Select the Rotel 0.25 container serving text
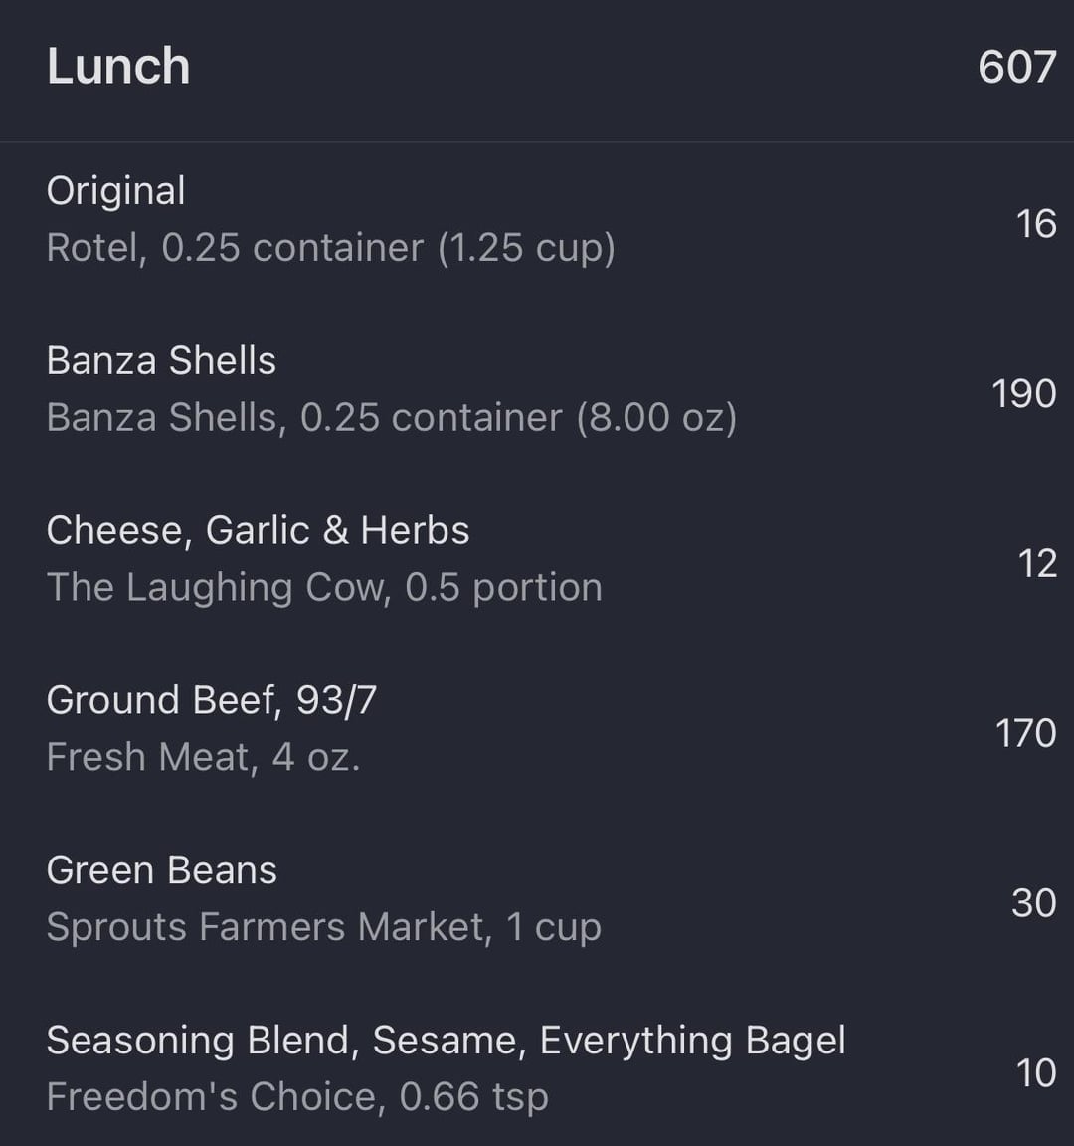 coord(331,247)
